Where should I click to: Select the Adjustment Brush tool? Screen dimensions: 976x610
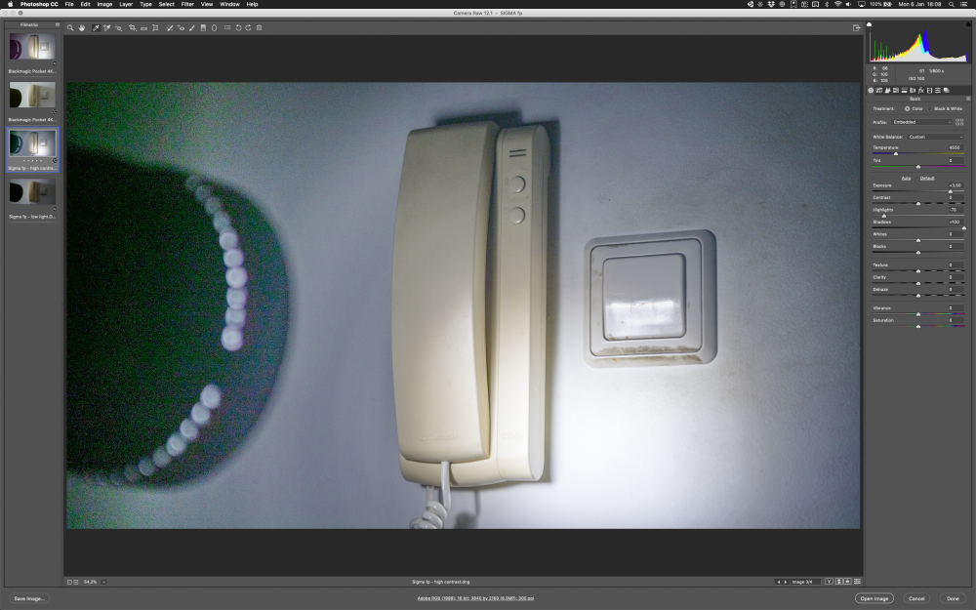[x=191, y=27]
